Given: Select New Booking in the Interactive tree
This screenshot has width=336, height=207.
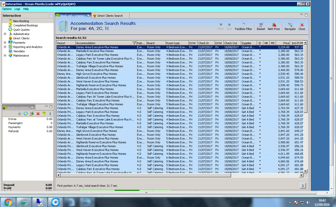Looking at the screenshot, I should point(21,21).
